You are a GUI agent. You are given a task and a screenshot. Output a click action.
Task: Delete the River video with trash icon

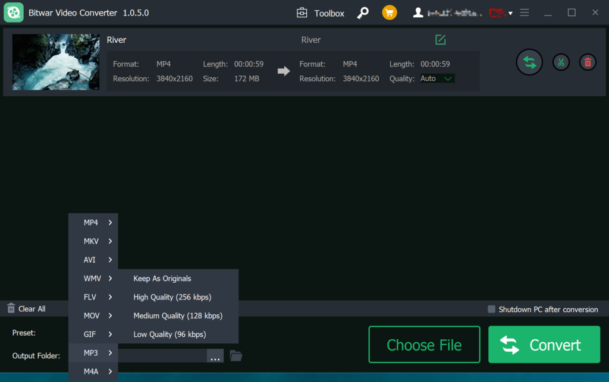[588, 62]
